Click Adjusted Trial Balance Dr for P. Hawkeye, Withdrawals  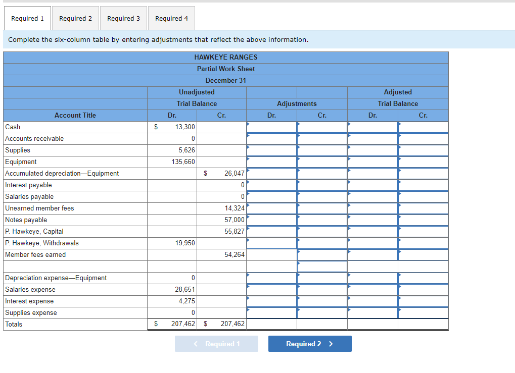372,243
